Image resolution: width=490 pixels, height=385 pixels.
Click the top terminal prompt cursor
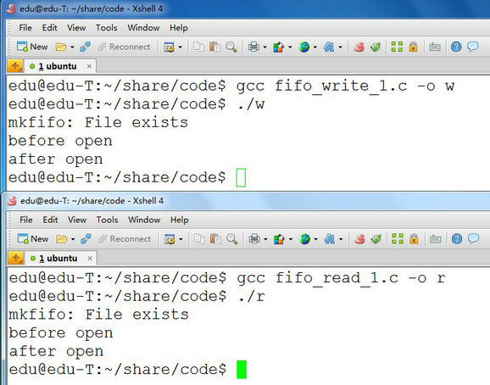241,177
